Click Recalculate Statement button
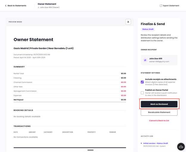The image size is (186, 152). coord(159,112)
